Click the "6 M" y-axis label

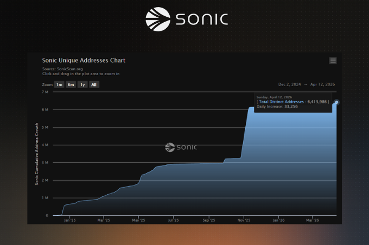pyautogui.click(x=45, y=110)
